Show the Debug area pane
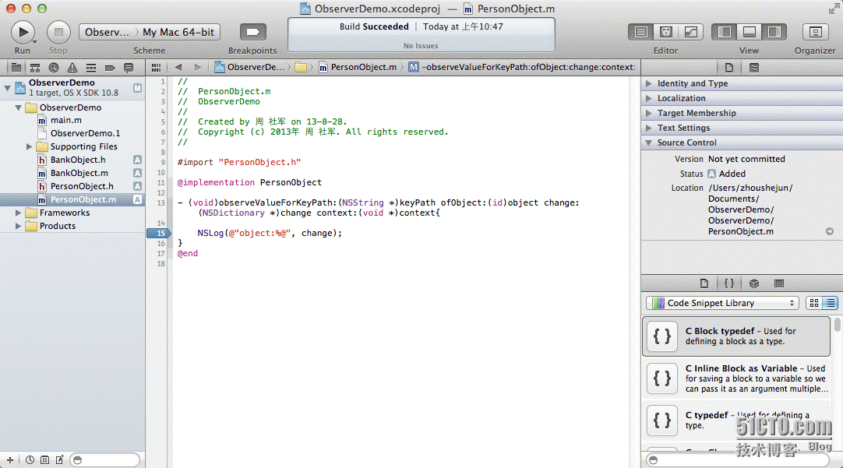Screen dimensions: 843x468 click(x=749, y=32)
